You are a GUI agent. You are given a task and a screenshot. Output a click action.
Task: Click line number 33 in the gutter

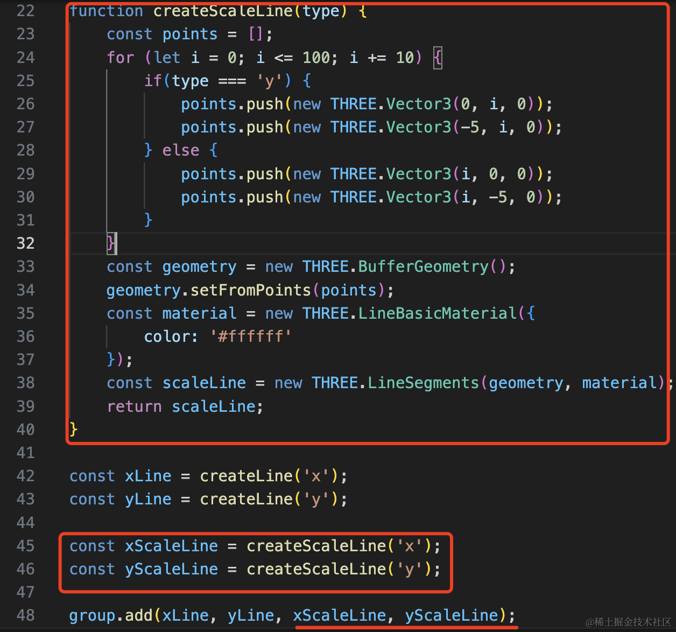pos(25,266)
